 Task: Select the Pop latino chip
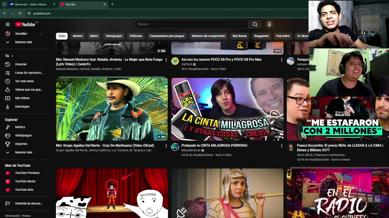coord(283,36)
